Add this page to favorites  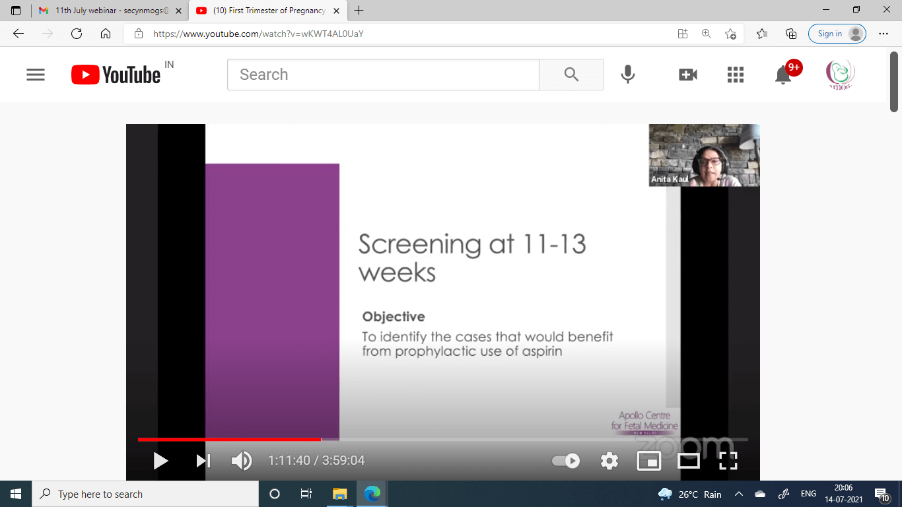pos(730,34)
